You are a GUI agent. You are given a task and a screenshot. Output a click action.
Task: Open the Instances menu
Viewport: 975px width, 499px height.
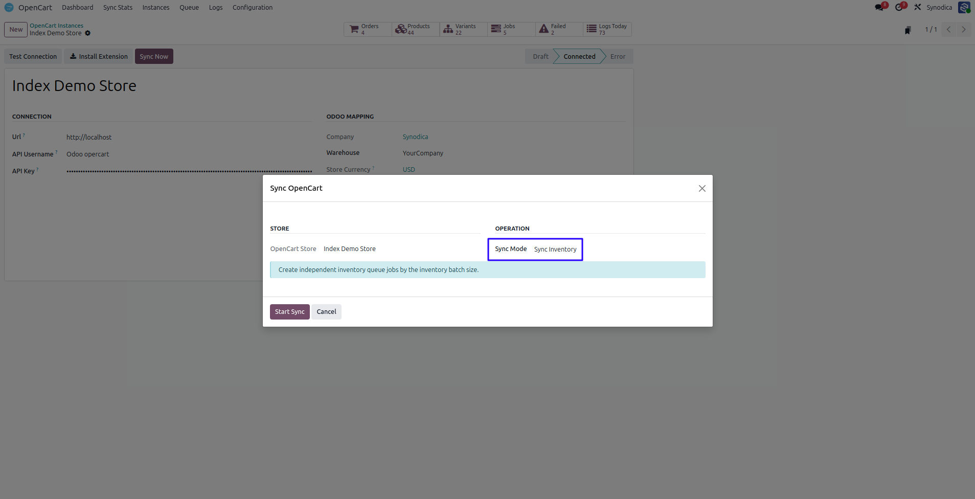pos(156,7)
